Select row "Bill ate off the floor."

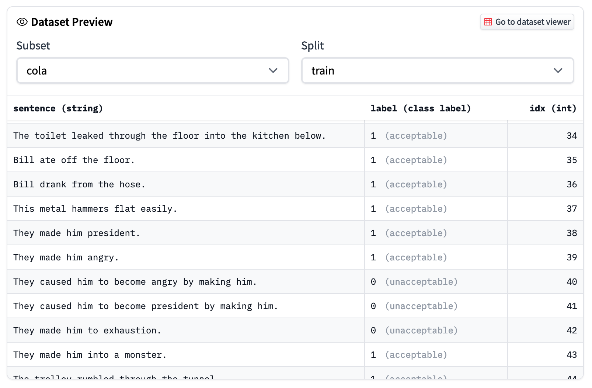tap(74, 160)
